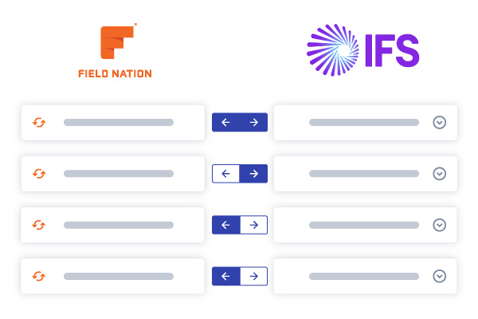This screenshot has height=319, width=478.
Task: Enable right arrow in third row direction switch
Action: pyautogui.click(x=253, y=225)
